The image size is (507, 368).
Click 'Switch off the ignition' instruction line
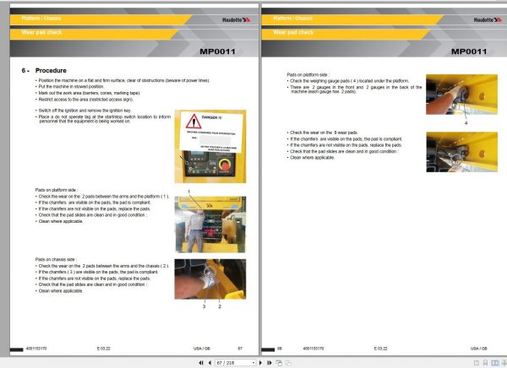pyautogui.click(x=84, y=111)
